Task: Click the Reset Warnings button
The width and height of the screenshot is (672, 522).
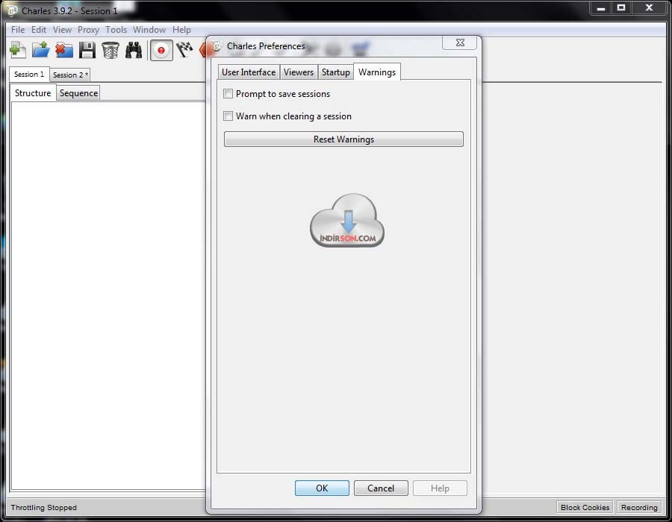Action: 343,139
